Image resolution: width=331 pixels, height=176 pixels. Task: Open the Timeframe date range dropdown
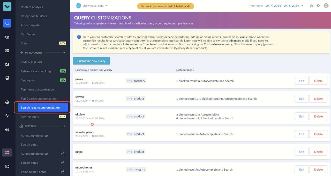pyautogui.click(x=285, y=6)
